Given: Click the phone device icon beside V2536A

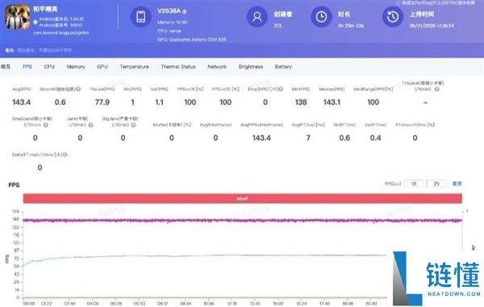Looking at the screenshot, I should click(140, 17).
